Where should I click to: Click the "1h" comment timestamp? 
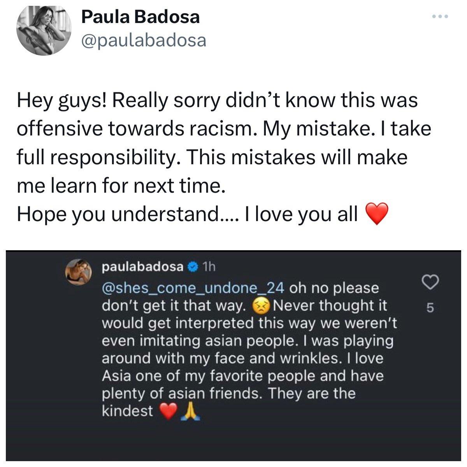pos(209,267)
